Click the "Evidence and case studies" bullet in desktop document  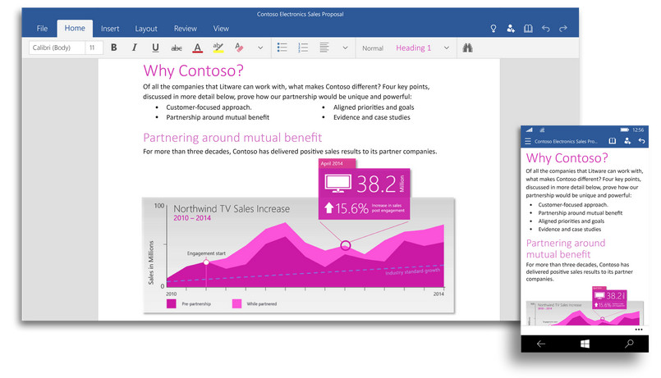click(x=371, y=117)
